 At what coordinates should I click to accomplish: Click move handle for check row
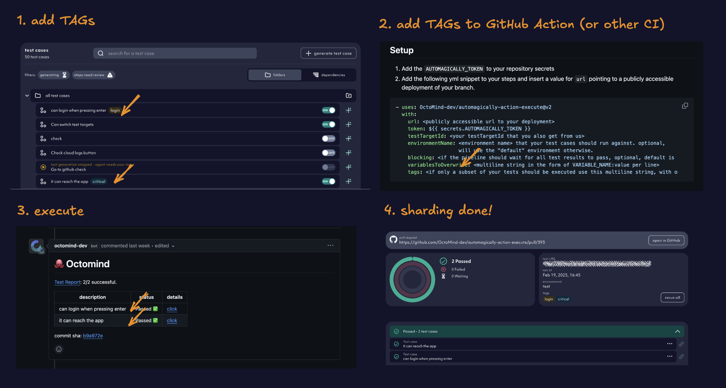pyautogui.click(x=348, y=139)
